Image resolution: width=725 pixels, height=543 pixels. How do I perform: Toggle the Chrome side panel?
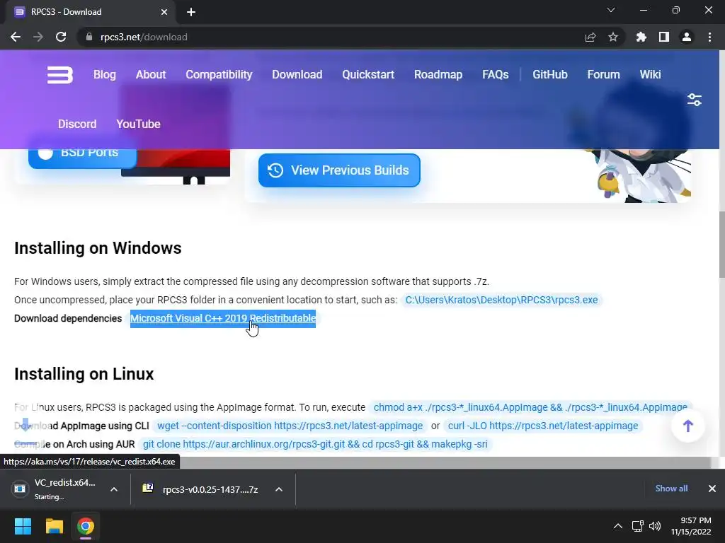[x=664, y=37]
